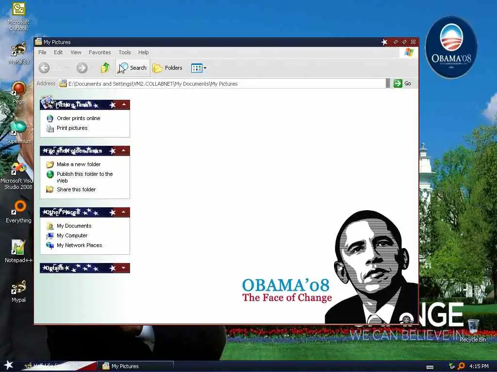Collapse the File and Folder Tasks panel
Viewport: 497px width, 372px height.
[x=124, y=151]
